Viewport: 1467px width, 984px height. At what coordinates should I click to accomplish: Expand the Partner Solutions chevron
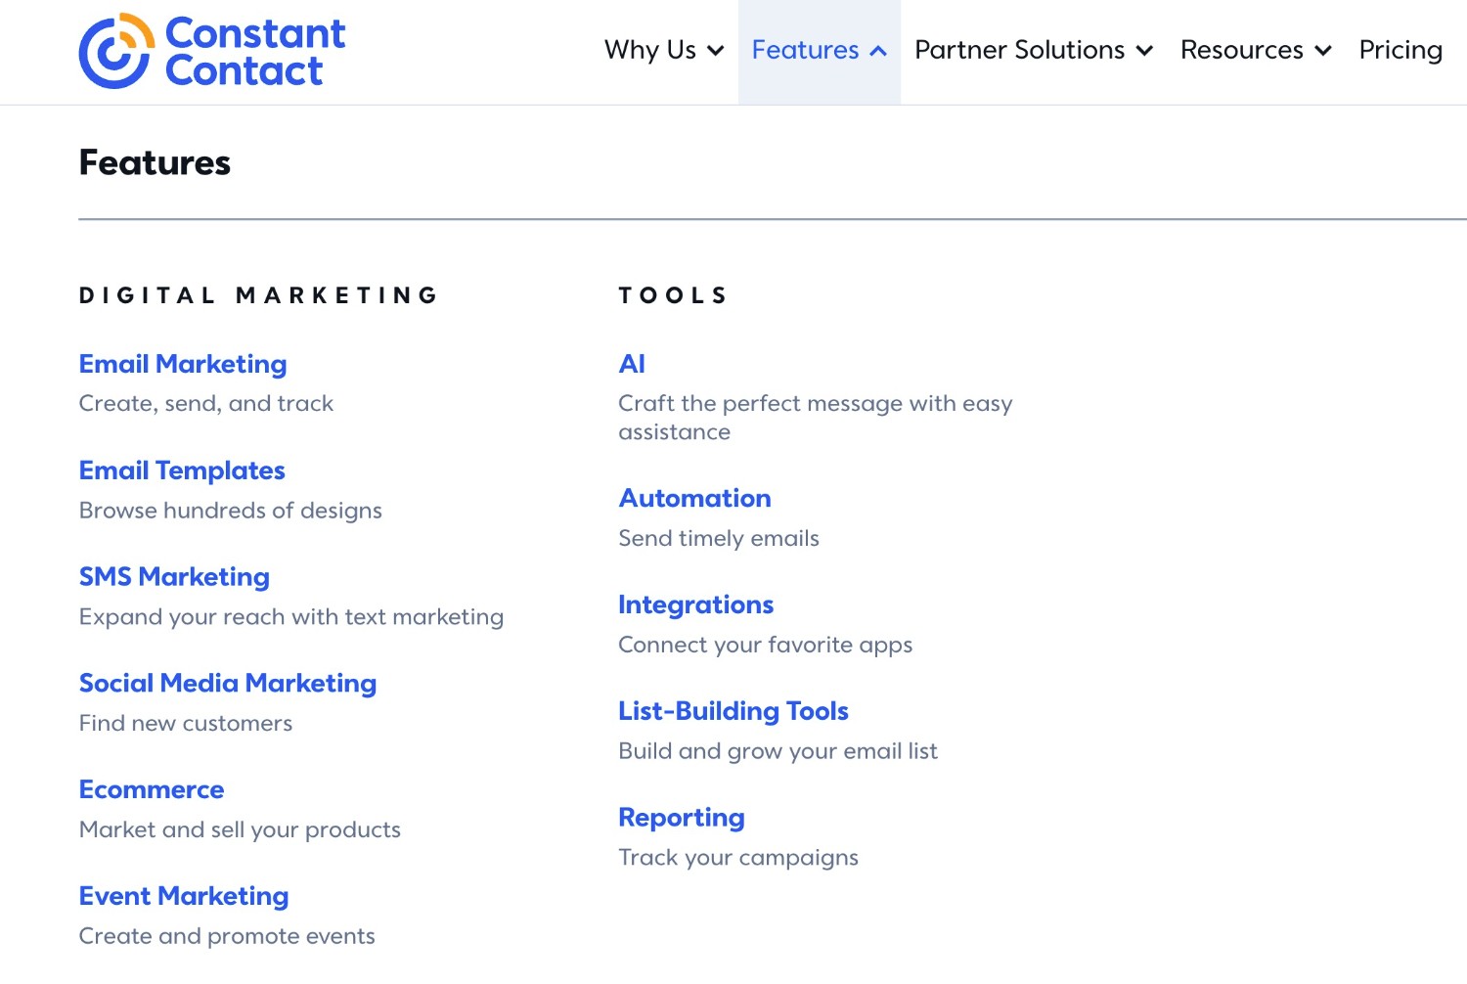pyautogui.click(x=1144, y=51)
